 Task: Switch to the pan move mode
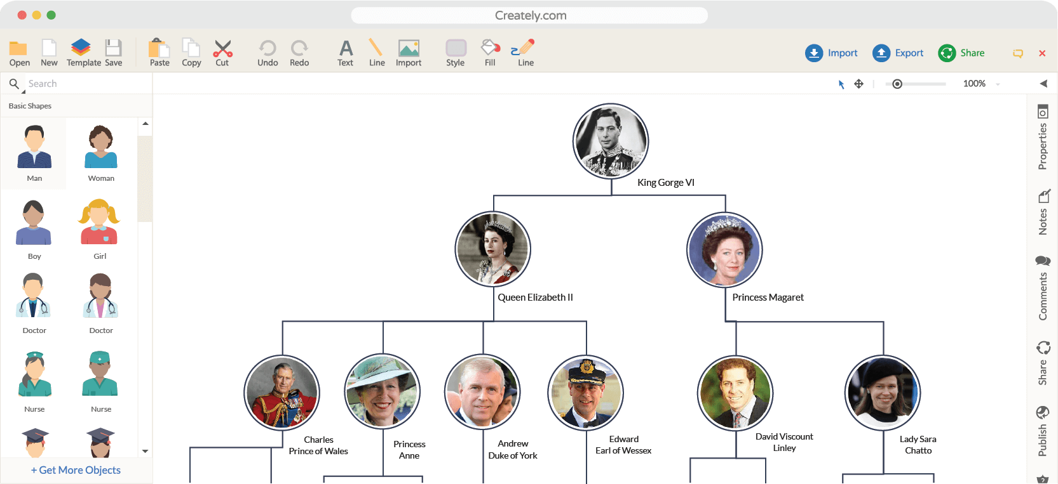tap(858, 84)
